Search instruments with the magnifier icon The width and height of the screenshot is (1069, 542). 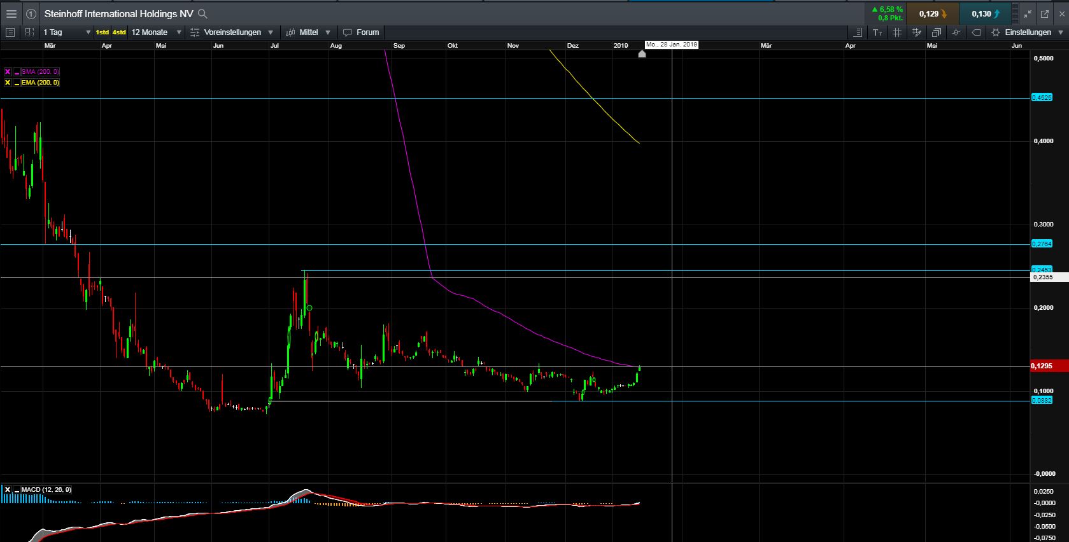pos(202,13)
